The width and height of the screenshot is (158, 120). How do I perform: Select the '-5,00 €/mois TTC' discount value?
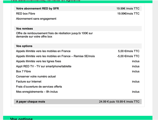[x=128, y=56]
